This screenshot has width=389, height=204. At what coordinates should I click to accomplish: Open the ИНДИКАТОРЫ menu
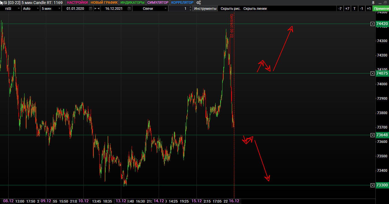point(132,2)
